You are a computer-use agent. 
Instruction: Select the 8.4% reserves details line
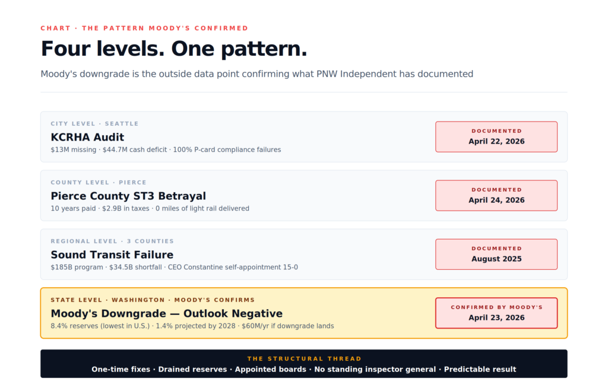coord(192,326)
